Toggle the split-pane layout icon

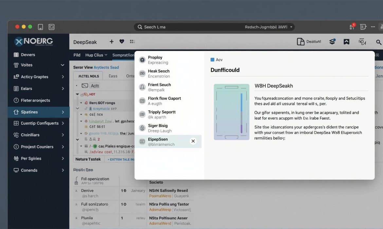pyautogui.click(x=51, y=27)
